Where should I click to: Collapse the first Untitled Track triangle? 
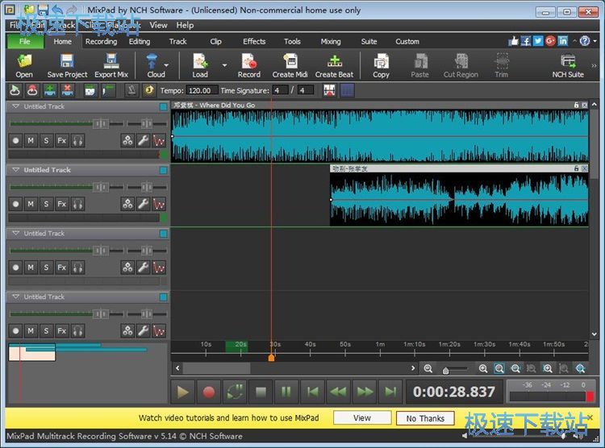(x=15, y=106)
